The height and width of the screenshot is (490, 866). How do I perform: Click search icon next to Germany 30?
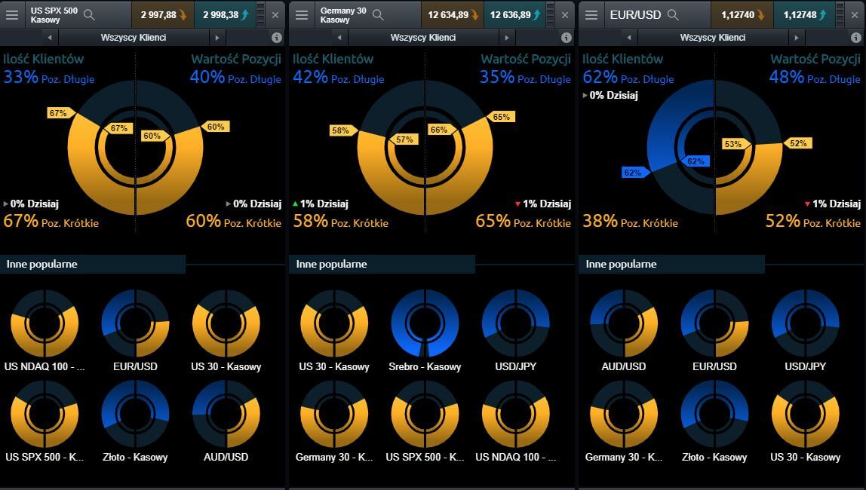pyautogui.click(x=378, y=14)
